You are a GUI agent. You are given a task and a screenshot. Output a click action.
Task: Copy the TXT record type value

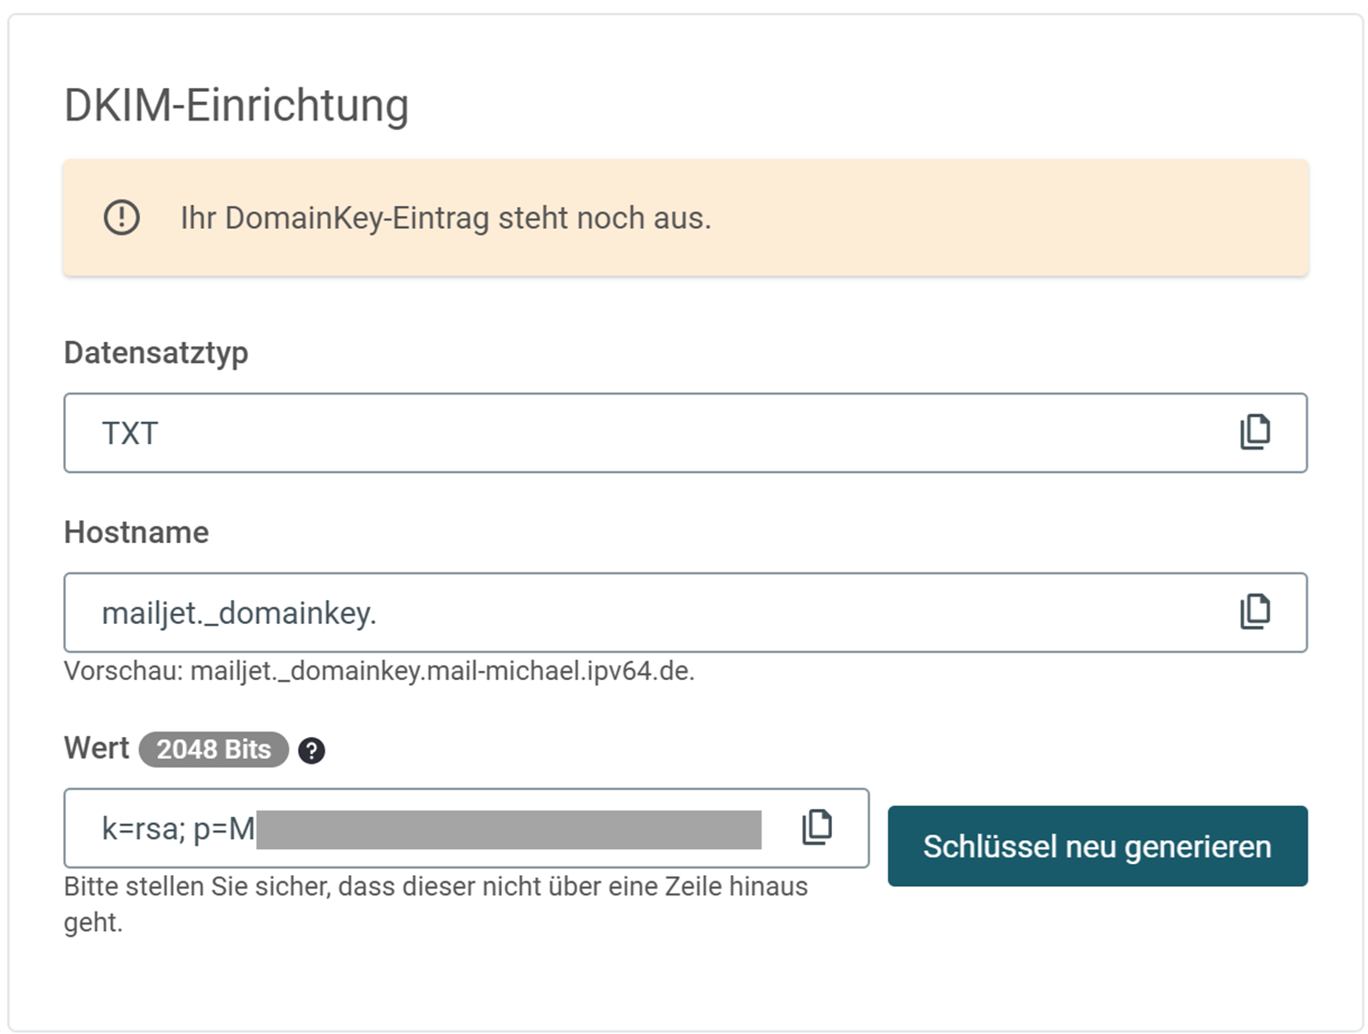pyautogui.click(x=1255, y=432)
